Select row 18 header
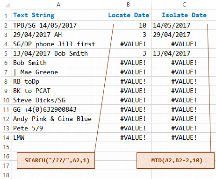 coord(6,175)
